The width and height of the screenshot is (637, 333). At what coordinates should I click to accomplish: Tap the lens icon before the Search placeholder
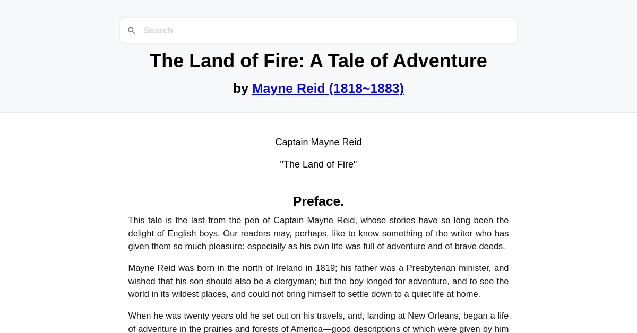pyautogui.click(x=132, y=30)
